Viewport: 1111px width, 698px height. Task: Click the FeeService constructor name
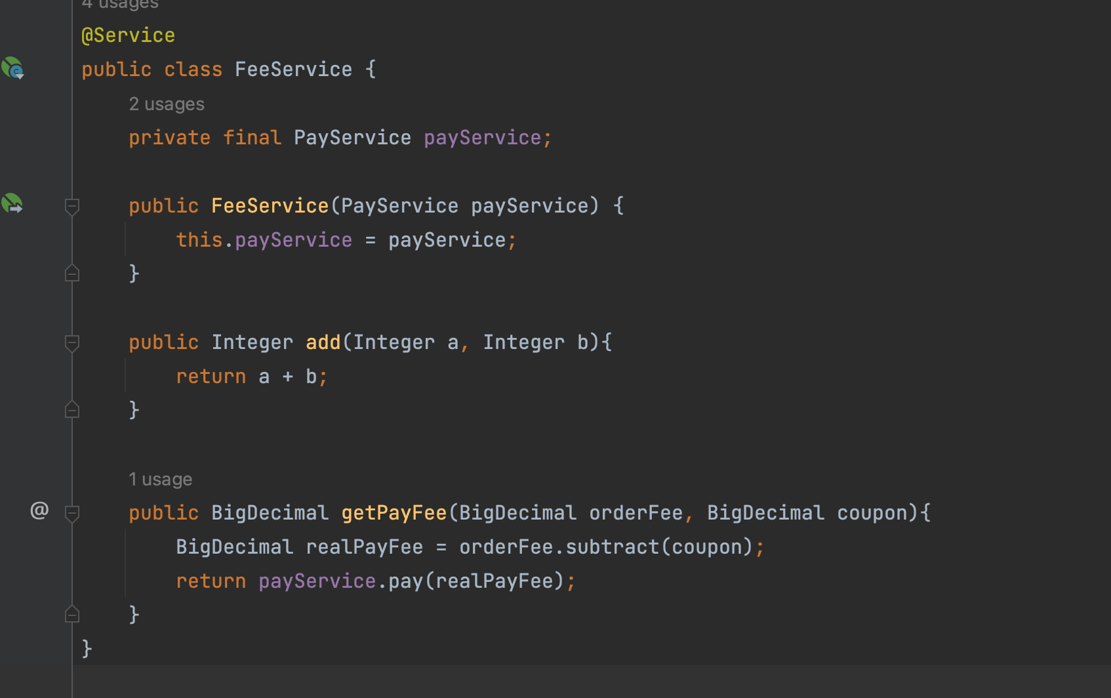click(x=270, y=206)
